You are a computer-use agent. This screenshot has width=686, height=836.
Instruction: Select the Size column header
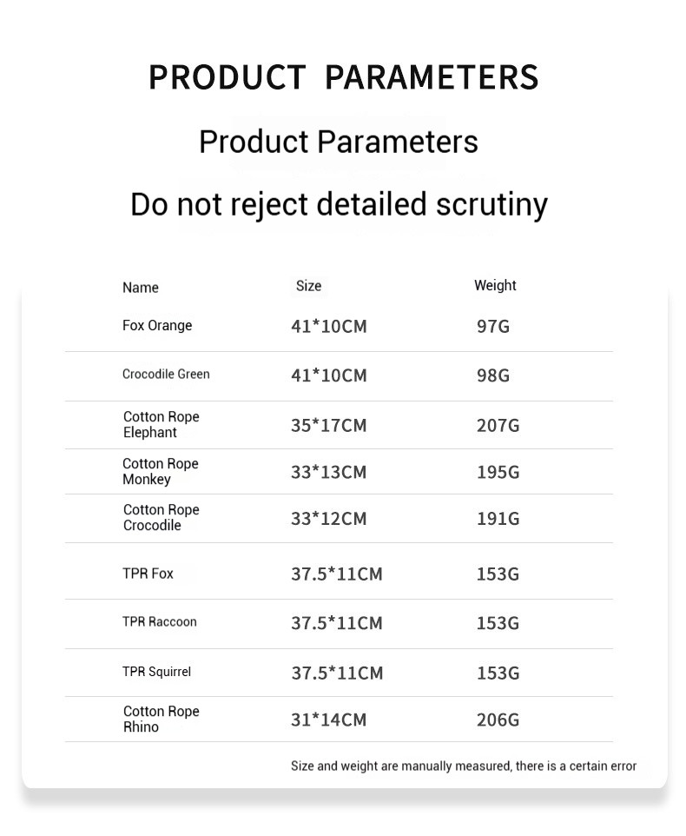pos(308,286)
